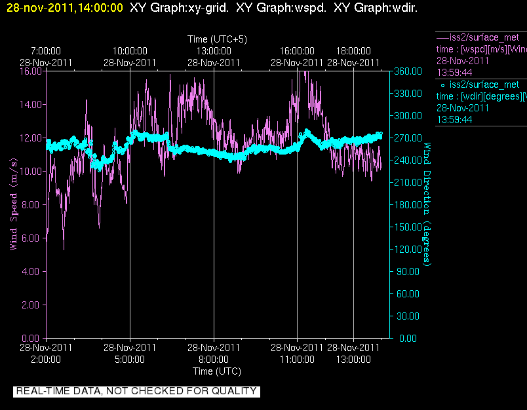Click the '7:00:00' top axis tick label
The height and width of the screenshot is (410, 527).
click(x=46, y=51)
